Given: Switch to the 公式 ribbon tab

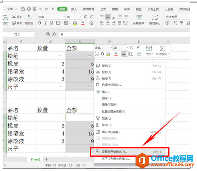Looking at the screenshot, I should [103, 9].
